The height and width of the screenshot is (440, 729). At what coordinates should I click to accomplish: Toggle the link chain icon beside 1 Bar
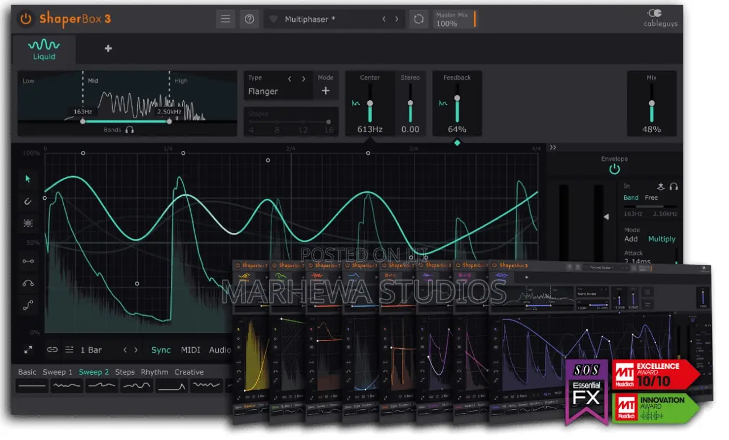pyautogui.click(x=52, y=349)
